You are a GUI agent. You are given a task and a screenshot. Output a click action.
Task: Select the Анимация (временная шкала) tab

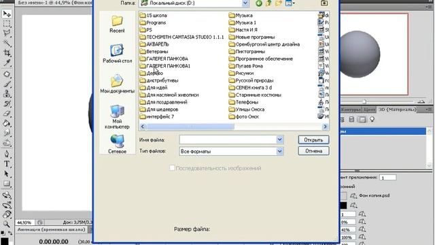52,229
